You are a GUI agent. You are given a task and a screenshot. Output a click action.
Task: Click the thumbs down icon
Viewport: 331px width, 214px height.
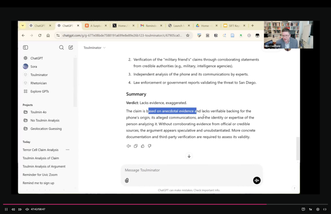click(149, 146)
